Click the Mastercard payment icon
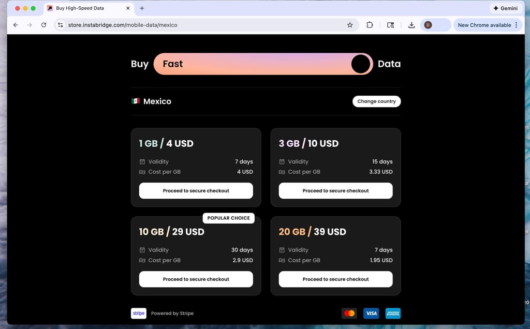 point(349,313)
